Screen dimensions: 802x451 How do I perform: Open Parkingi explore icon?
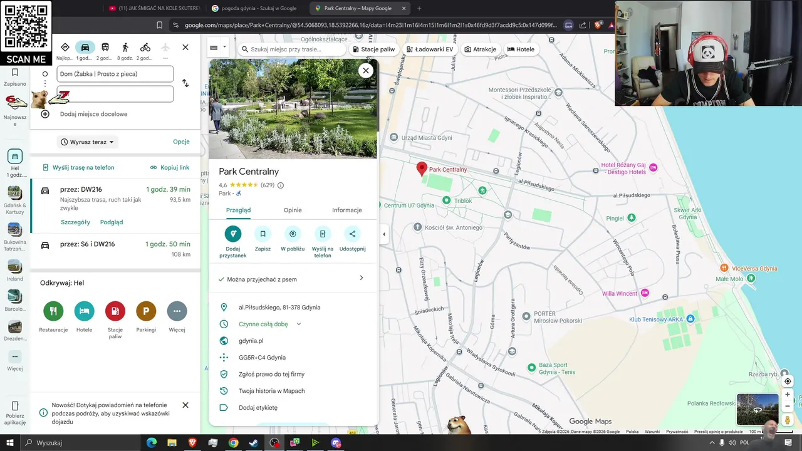click(x=146, y=311)
